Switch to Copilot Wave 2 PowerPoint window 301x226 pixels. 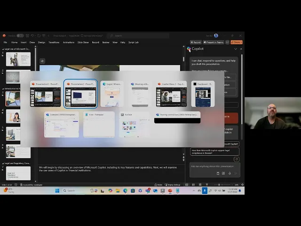coord(171,94)
